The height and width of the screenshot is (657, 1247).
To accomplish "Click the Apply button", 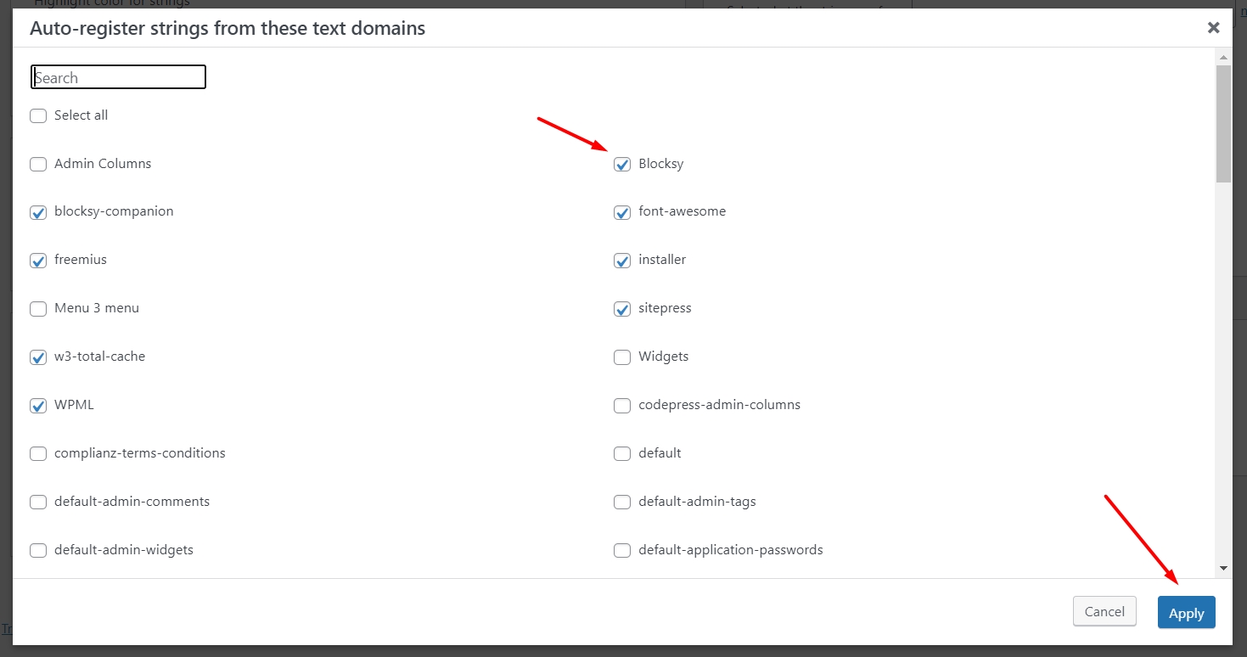I will (x=1187, y=613).
